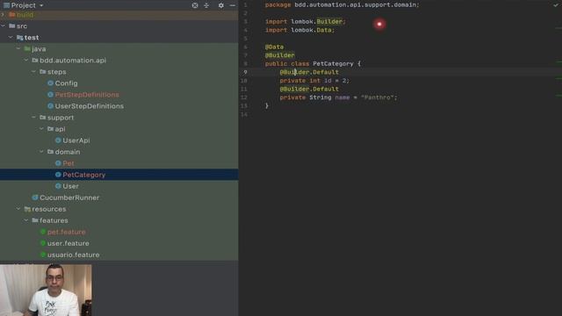The image size is (562, 316).
Task: Click line number 9 in gutter
Action: (x=245, y=72)
